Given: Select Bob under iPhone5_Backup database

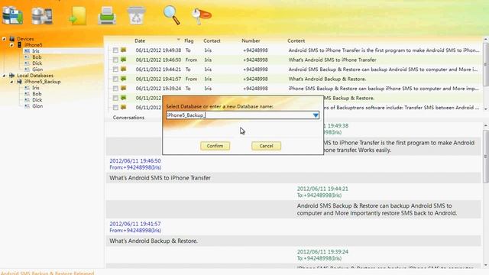Looking at the screenshot, I should [37, 94].
